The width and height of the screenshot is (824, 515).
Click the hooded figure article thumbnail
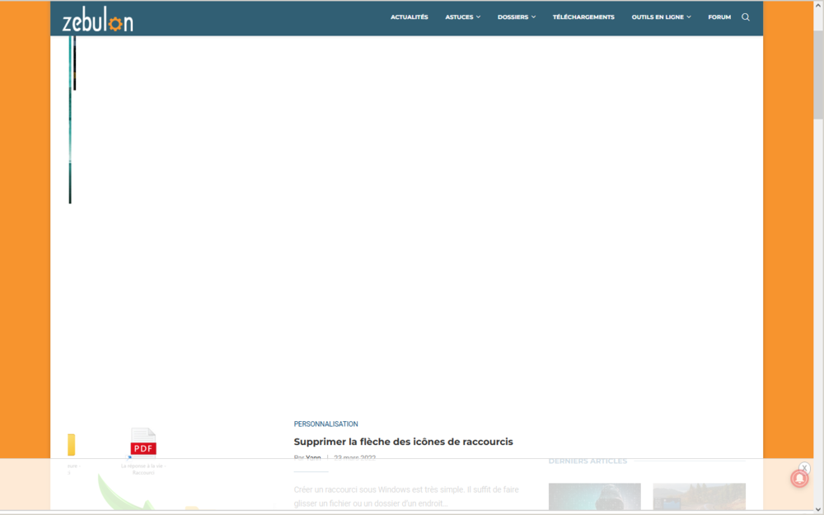pyautogui.click(x=594, y=497)
